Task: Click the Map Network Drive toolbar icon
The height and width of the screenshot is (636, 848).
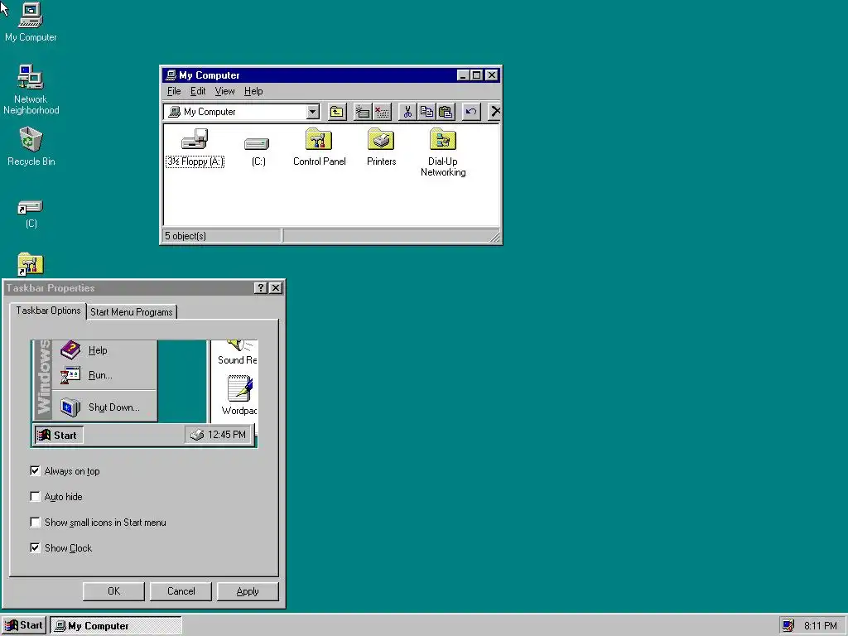Action: (363, 112)
